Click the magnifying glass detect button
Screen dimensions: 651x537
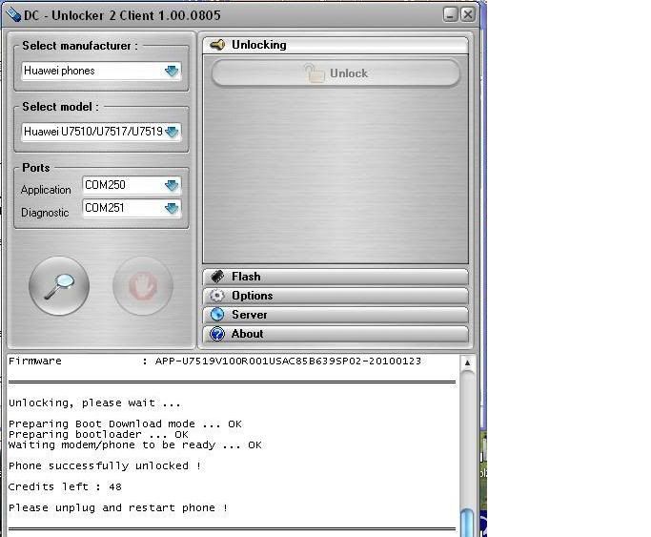tap(59, 286)
